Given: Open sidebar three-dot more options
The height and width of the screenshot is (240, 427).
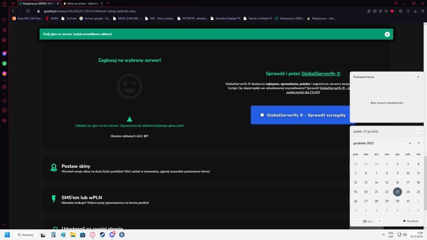Looking at the screenshot, I should click(x=4, y=225).
